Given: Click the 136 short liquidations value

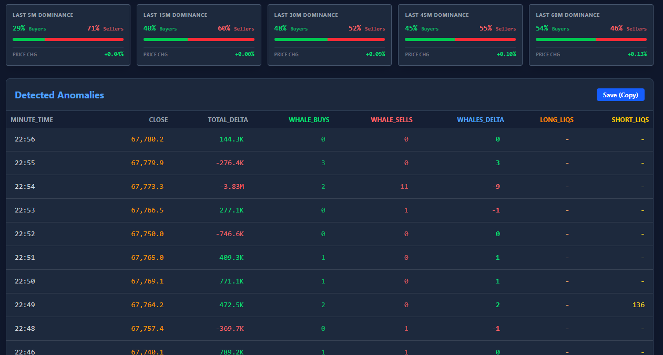Looking at the screenshot, I should pyautogui.click(x=638, y=305).
